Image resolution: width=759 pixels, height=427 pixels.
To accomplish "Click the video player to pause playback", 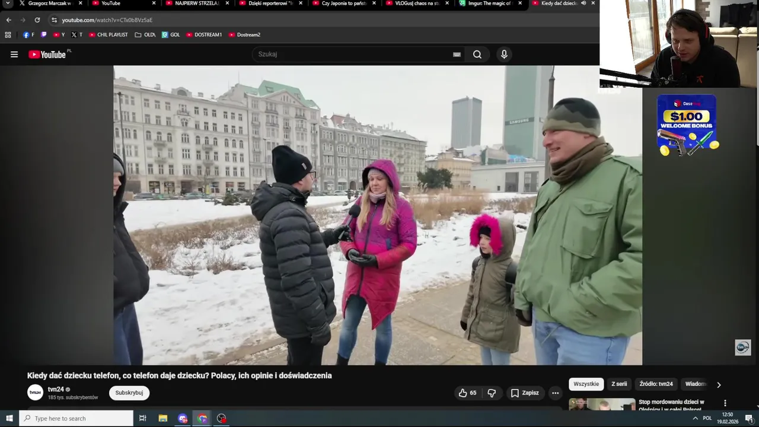I will (x=378, y=215).
